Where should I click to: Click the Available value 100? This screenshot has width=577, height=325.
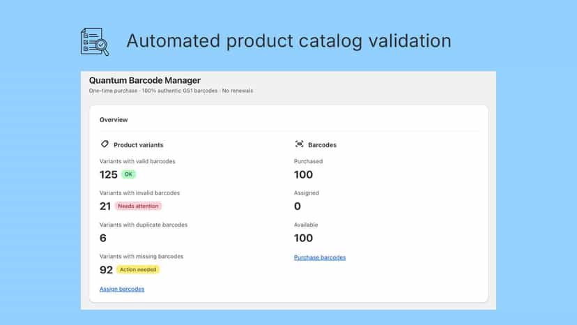coord(303,238)
